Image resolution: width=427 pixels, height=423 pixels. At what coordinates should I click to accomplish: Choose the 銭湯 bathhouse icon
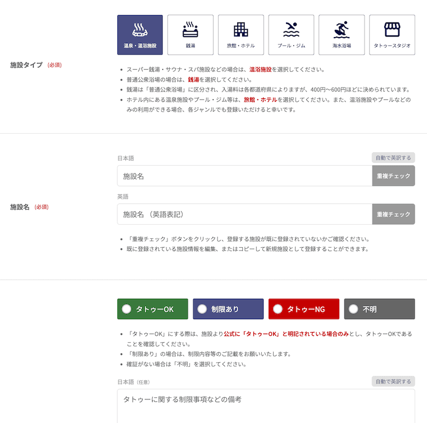[x=190, y=30]
